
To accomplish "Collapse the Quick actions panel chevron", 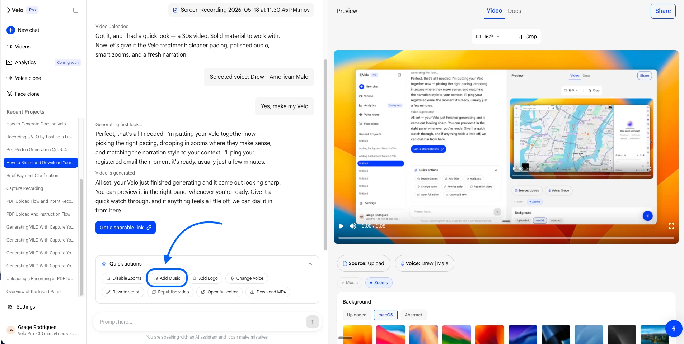I will click(310, 264).
